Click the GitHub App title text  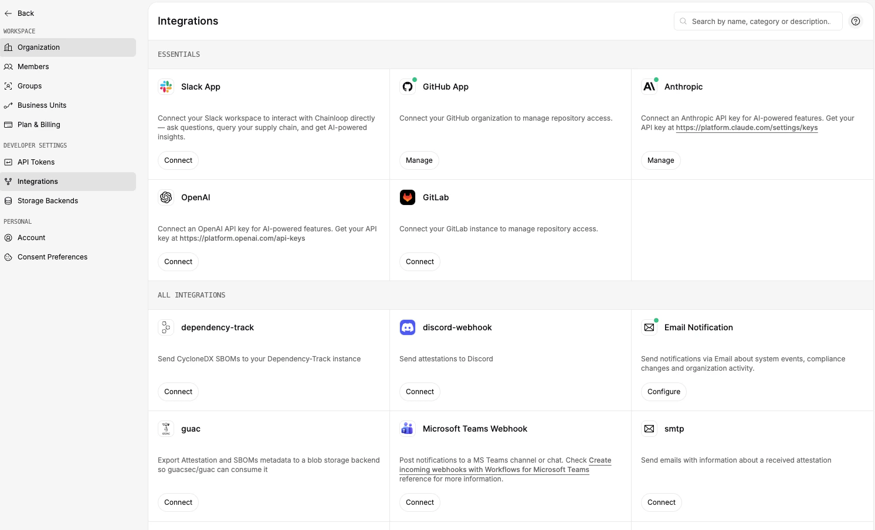[x=446, y=87]
